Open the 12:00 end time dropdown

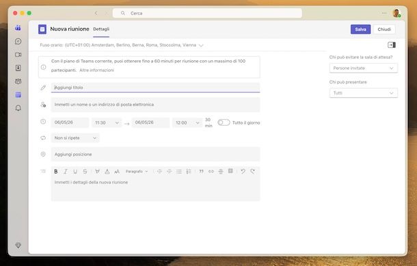click(x=187, y=122)
